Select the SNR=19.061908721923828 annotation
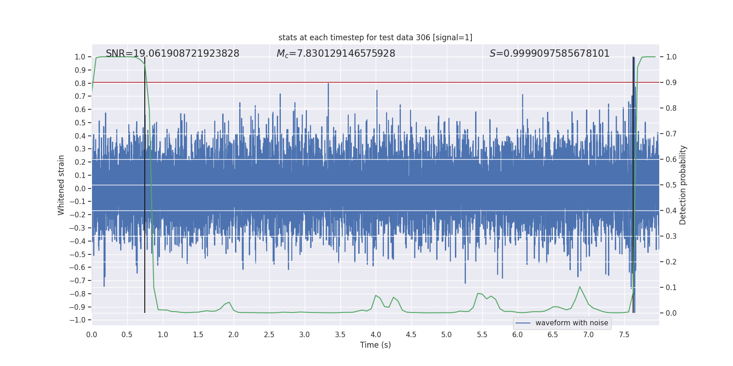Screen dimensions: 733x366 click(172, 54)
